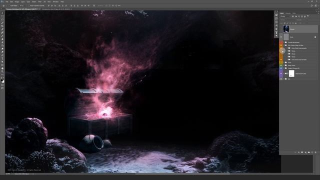Hide the bottom gray-labeled group
This screenshot has height=180, width=320.
click(281, 79)
